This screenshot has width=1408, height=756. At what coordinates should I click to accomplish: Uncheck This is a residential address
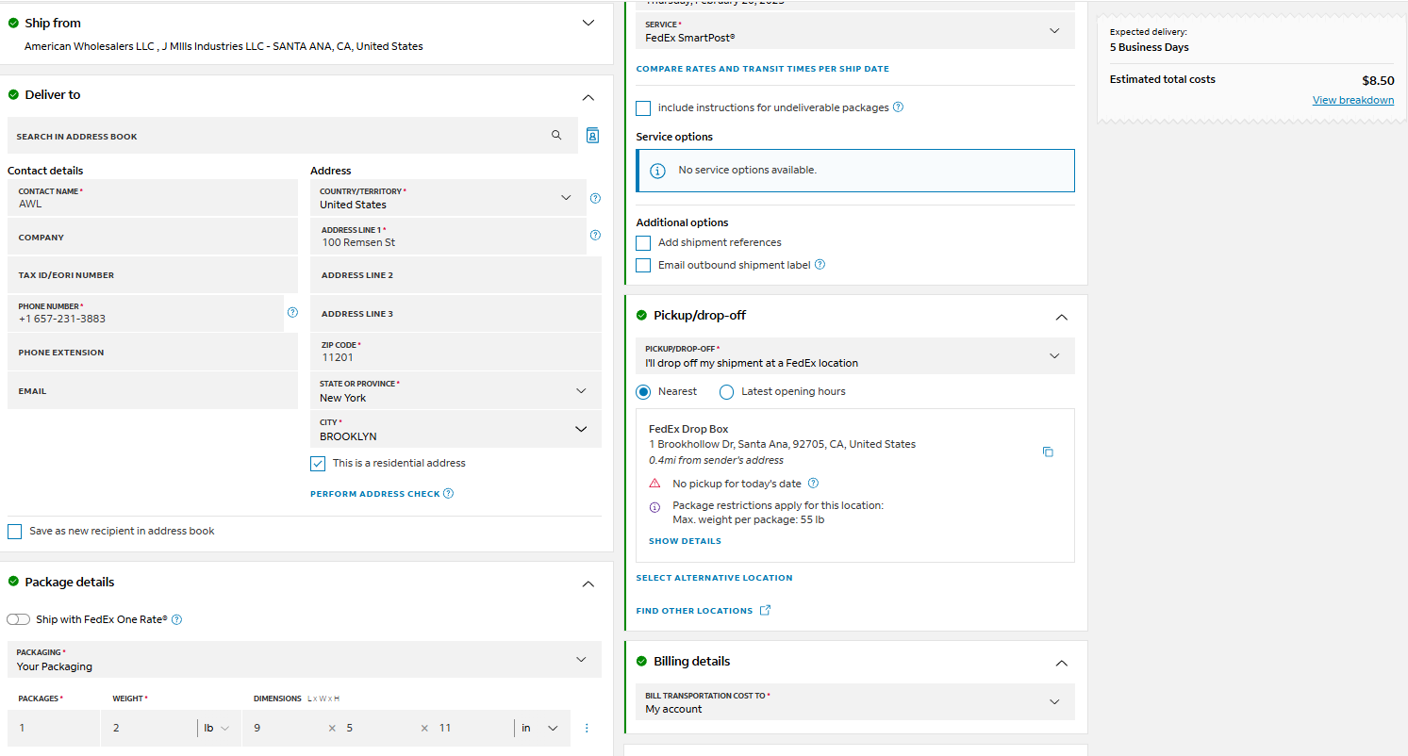pyautogui.click(x=318, y=463)
